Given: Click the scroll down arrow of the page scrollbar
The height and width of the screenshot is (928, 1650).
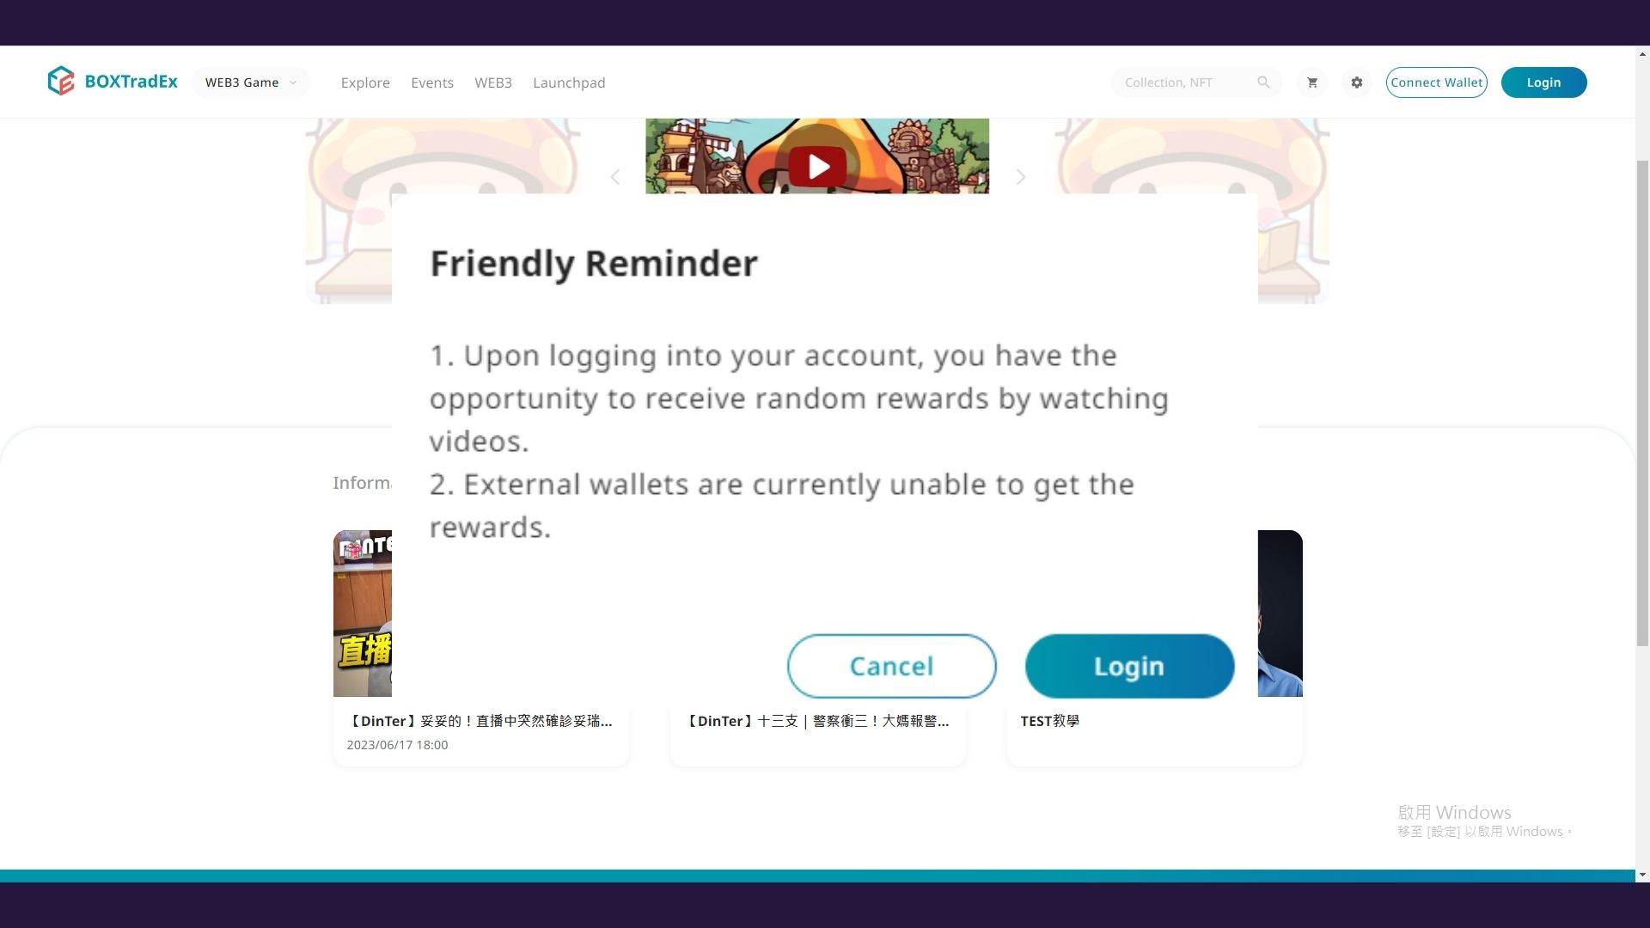Looking at the screenshot, I should pos(1642,875).
